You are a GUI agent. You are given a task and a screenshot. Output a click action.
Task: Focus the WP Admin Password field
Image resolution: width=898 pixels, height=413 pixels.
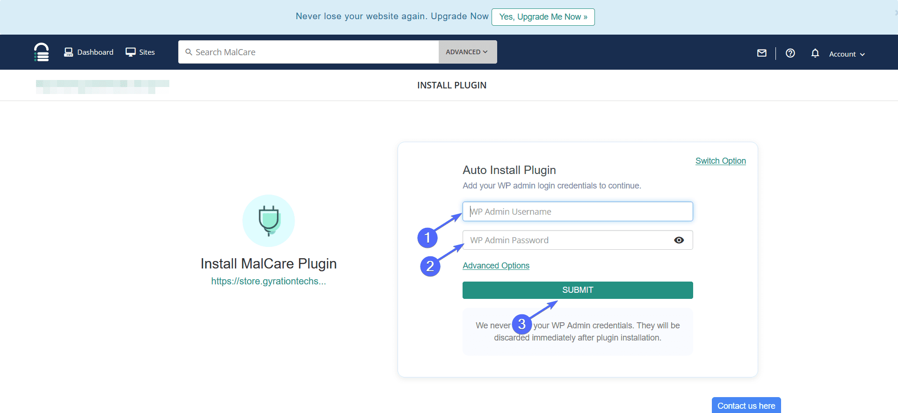click(578, 240)
